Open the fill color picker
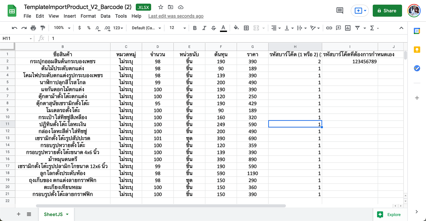The width and height of the screenshot is (426, 221). tap(236, 28)
